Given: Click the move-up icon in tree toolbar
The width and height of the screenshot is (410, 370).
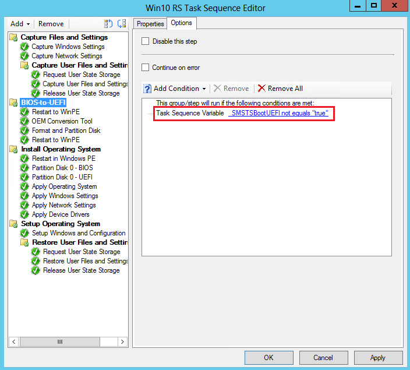Looking at the screenshot, I should [108, 24].
